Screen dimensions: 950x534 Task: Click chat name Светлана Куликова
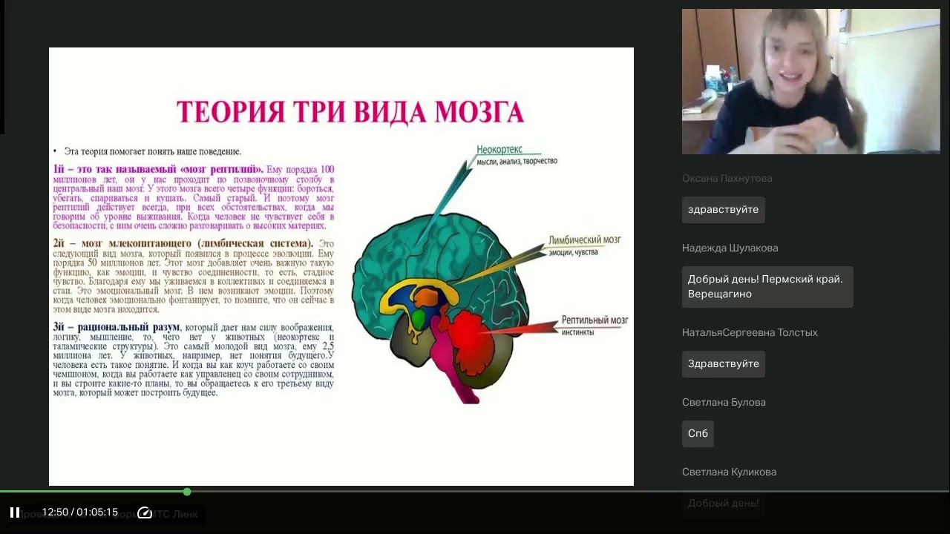point(729,472)
